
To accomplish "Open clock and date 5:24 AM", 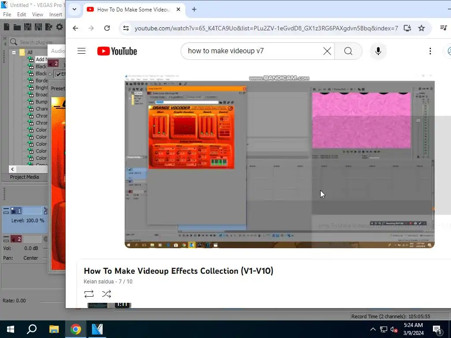I will (413, 329).
